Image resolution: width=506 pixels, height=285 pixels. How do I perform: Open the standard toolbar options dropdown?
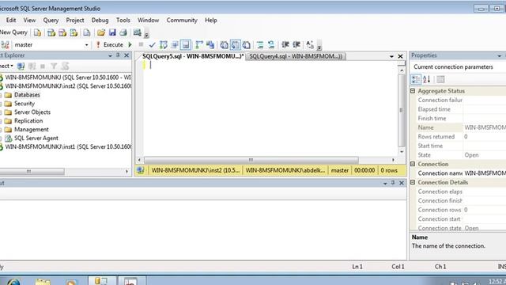pyautogui.click(x=146, y=35)
